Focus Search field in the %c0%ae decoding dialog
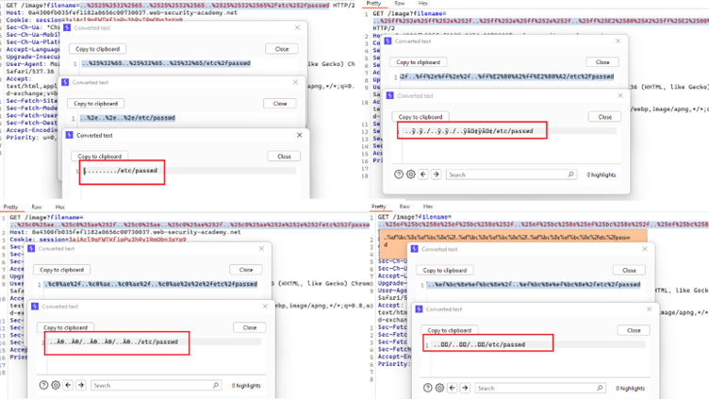The width and height of the screenshot is (709, 399). click(x=157, y=385)
